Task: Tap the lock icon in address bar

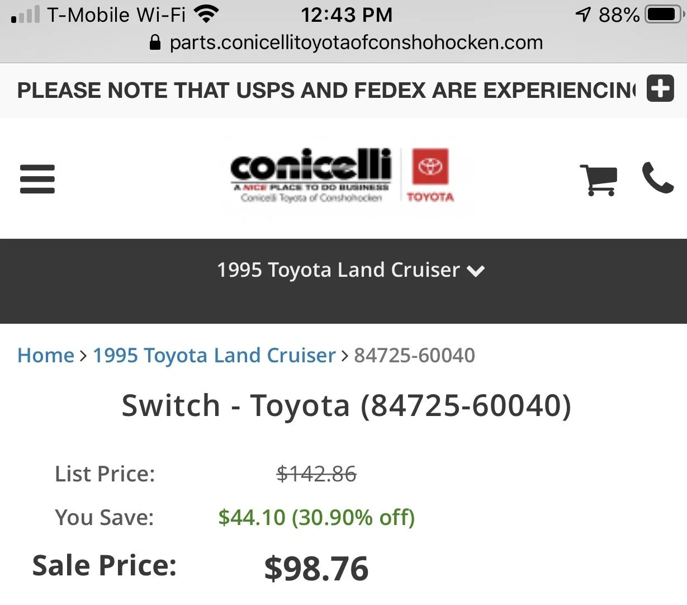Action: [x=155, y=42]
